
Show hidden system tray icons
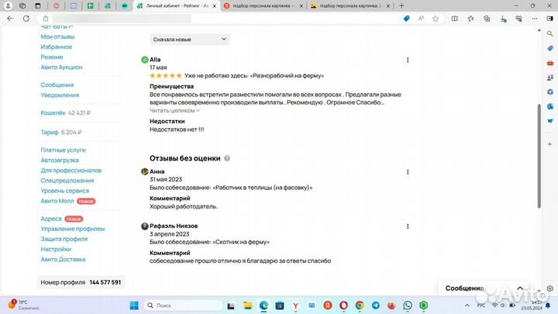click(467, 305)
